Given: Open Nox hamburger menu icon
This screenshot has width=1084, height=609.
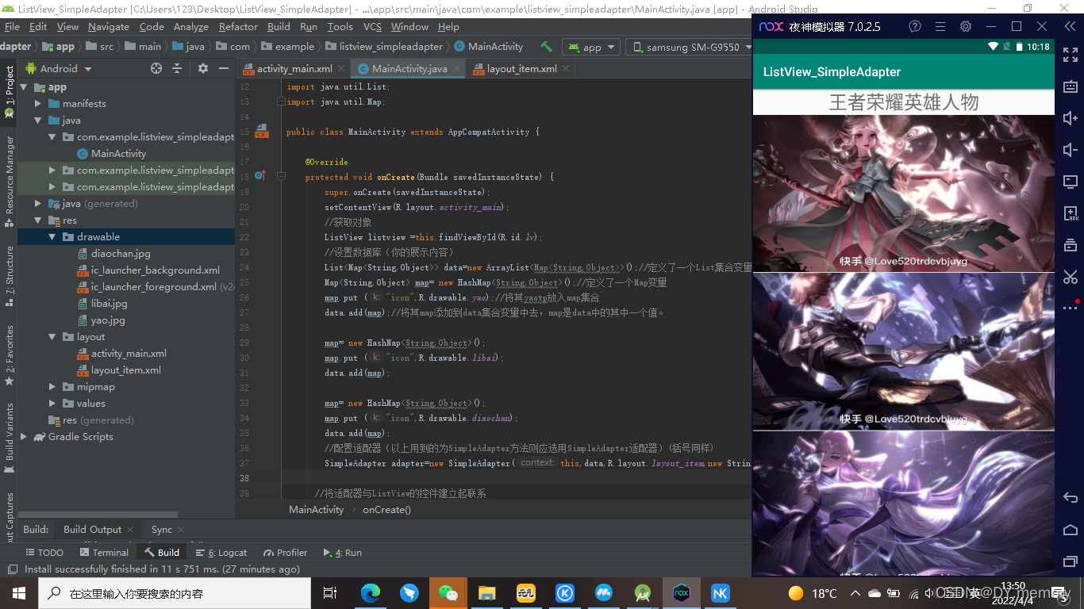Looking at the screenshot, I should point(940,26).
